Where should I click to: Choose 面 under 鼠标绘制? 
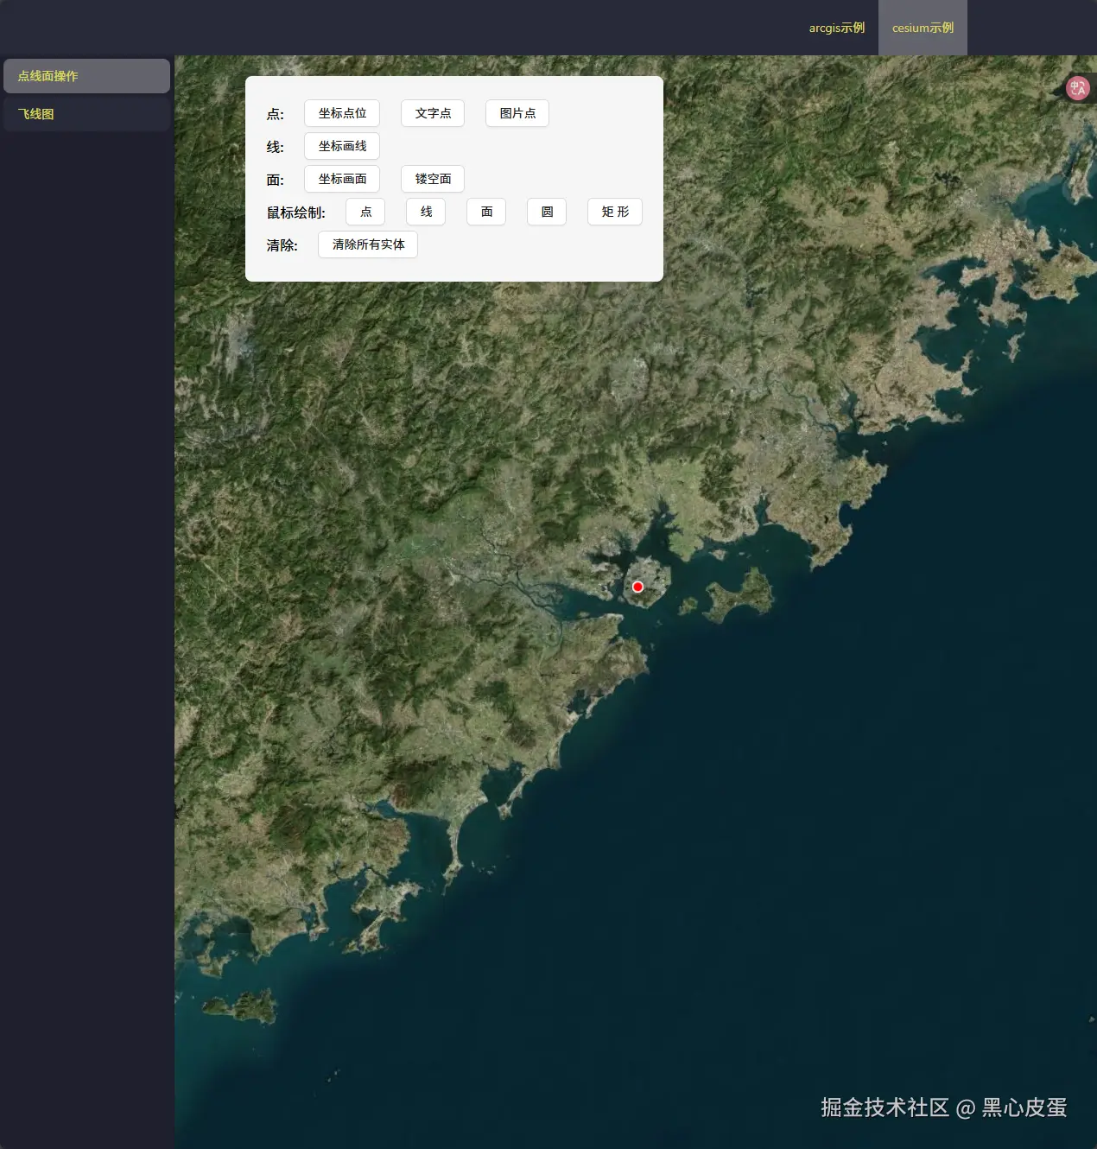[486, 212]
